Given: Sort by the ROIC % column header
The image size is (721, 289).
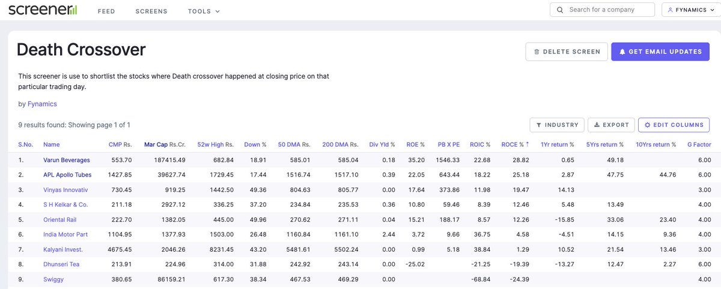Looking at the screenshot, I should tap(480, 144).
